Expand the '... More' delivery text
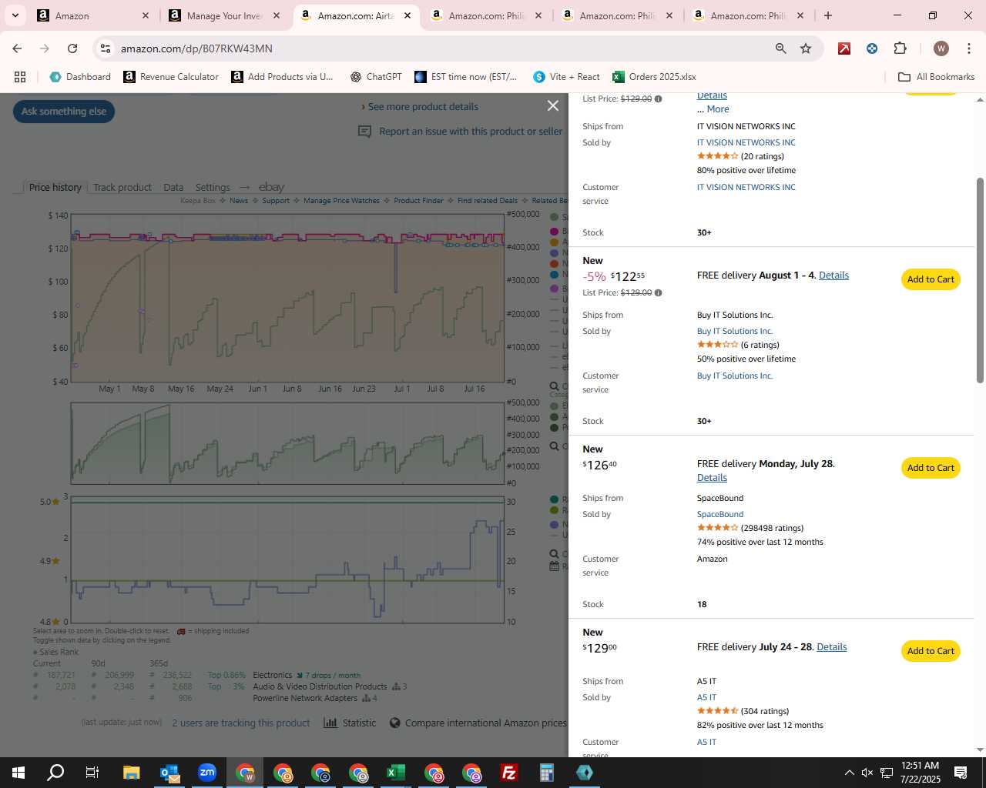This screenshot has width=986, height=788. (x=713, y=109)
